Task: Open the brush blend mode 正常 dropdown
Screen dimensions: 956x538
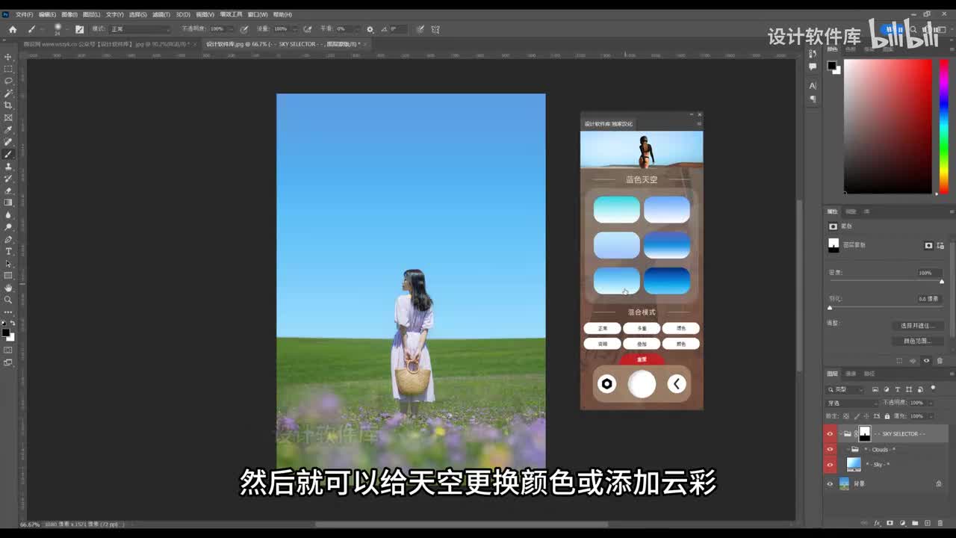Action: click(139, 29)
